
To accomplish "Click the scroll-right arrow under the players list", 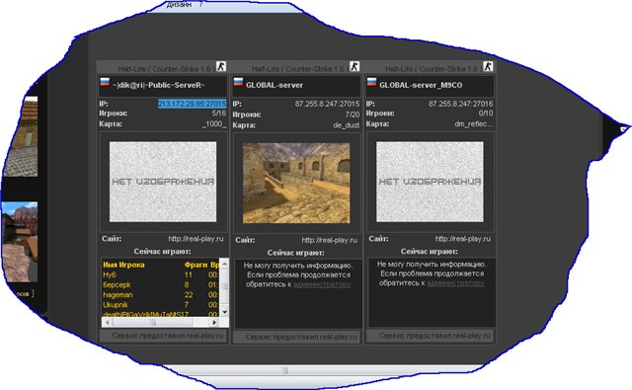I will pyautogui.click(x=214, y=322).
